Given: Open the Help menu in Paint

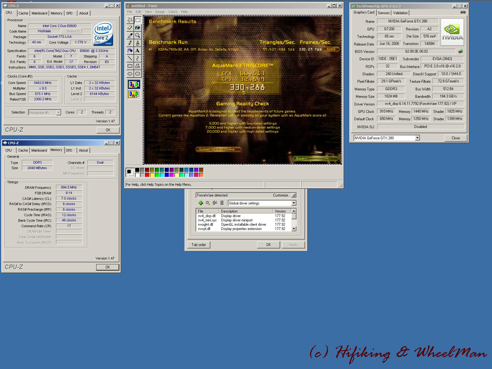Looking at the screenshot, I should pyautogui.click(x=184, y=12).
